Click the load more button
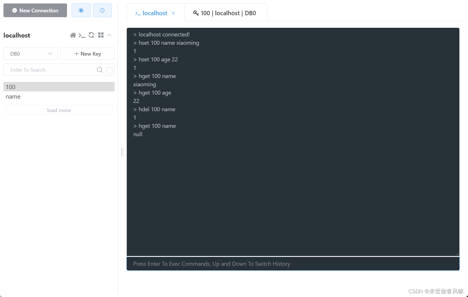The image size is (468, 297). tap(59, 110)
